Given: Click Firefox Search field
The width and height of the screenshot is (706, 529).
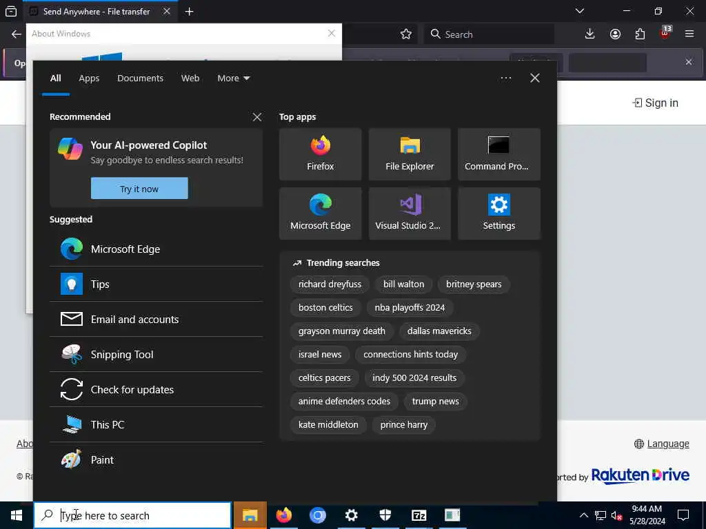Looking at the screenshot, I should [x=489, y=34].
